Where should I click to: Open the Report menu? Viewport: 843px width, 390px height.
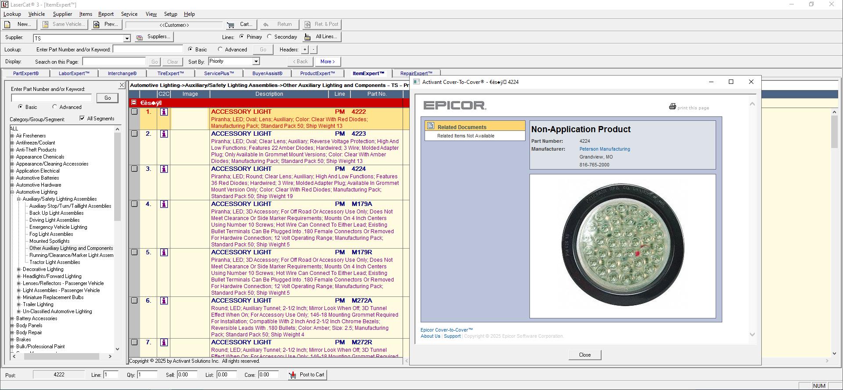click(106, 14)
